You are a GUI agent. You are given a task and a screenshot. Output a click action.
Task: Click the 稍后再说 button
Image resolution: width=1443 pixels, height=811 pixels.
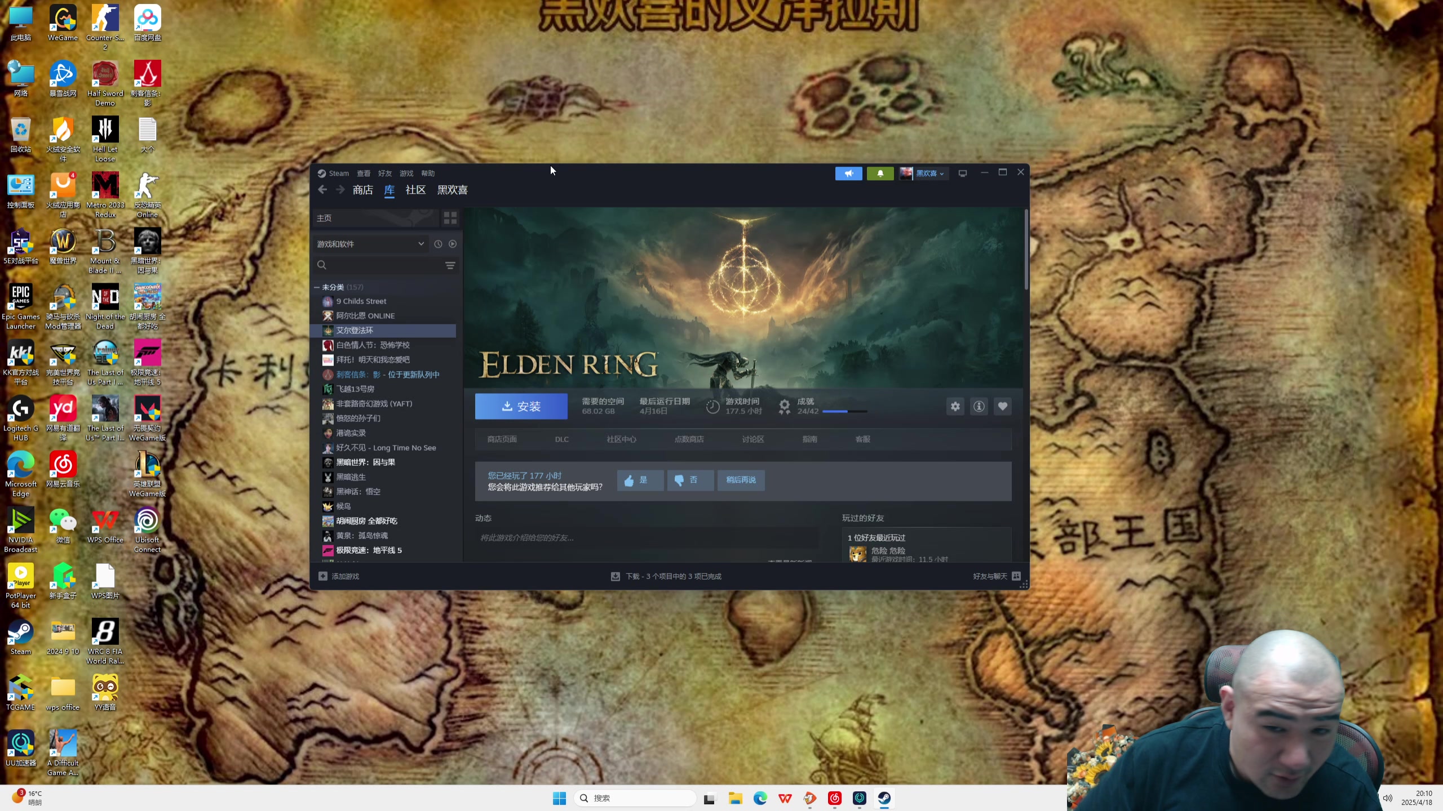point(741,480)
